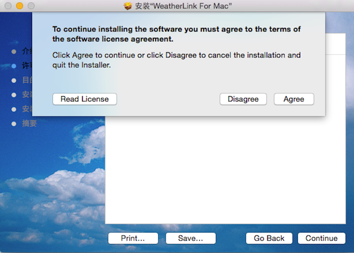Image resolution: width=354 pixels, height=253 pixels.
Task: Click the installer package icon in title bar
Action: coord(128,5)
